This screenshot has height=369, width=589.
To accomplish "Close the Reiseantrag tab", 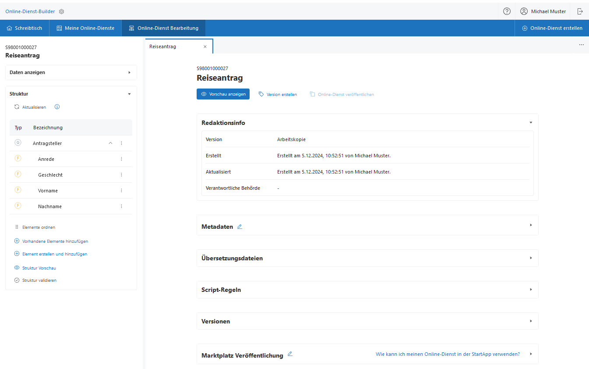I will pyautogui.click(x=205, y=46).
